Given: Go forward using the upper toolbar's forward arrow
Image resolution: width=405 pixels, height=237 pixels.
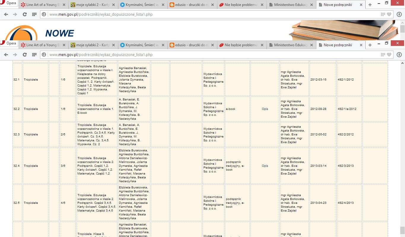Looking at the screenshot, I should pos(15,15).
